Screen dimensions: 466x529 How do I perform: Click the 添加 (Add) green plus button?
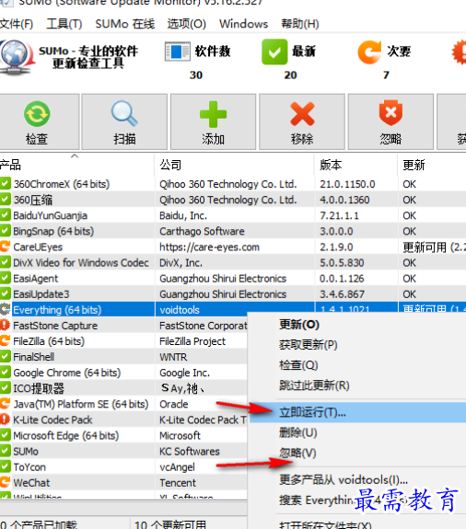click(x=213, y=121)
